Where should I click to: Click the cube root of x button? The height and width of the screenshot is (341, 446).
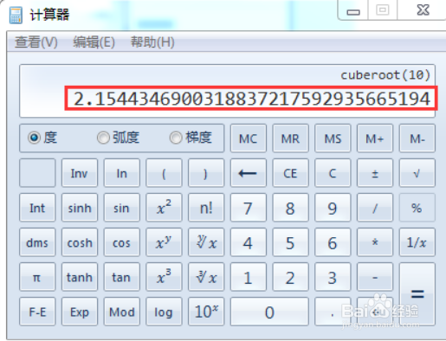206,277
